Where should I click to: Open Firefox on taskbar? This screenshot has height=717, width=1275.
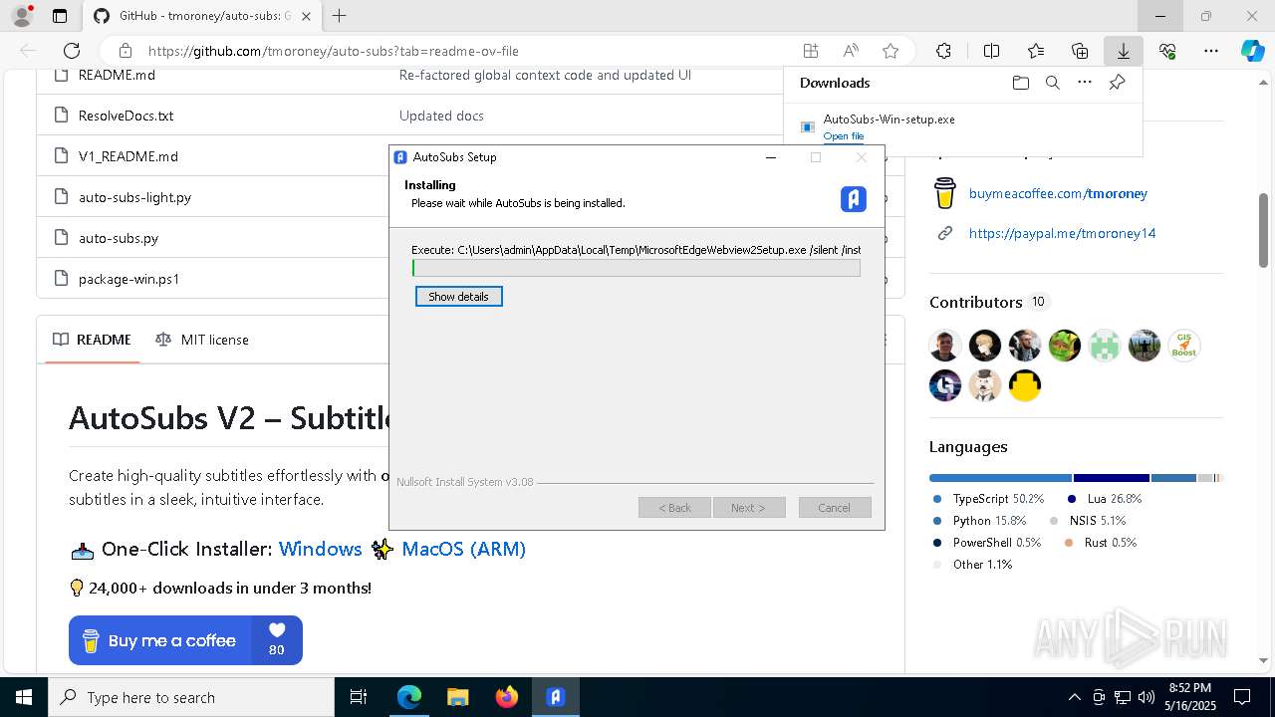507,697
